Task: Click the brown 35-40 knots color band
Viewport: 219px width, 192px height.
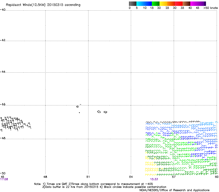Action: tap(186, 4)
